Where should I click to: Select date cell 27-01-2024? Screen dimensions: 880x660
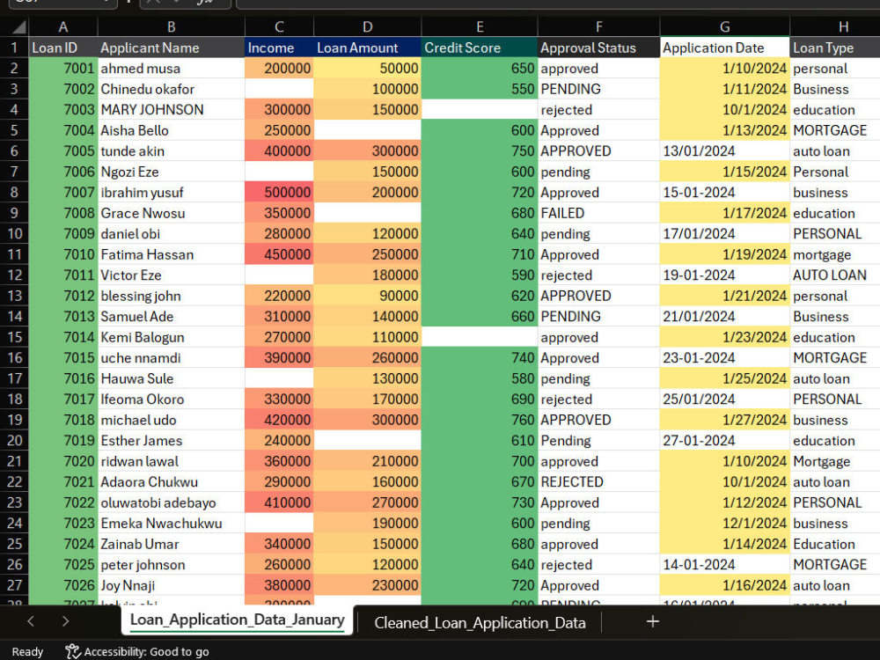(724, 441)
